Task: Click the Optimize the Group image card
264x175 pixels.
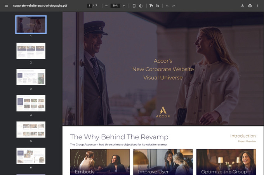Action: point(226,162)
